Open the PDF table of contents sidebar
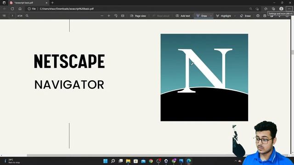This screenshot has width=294, height=165. (4, 16)
